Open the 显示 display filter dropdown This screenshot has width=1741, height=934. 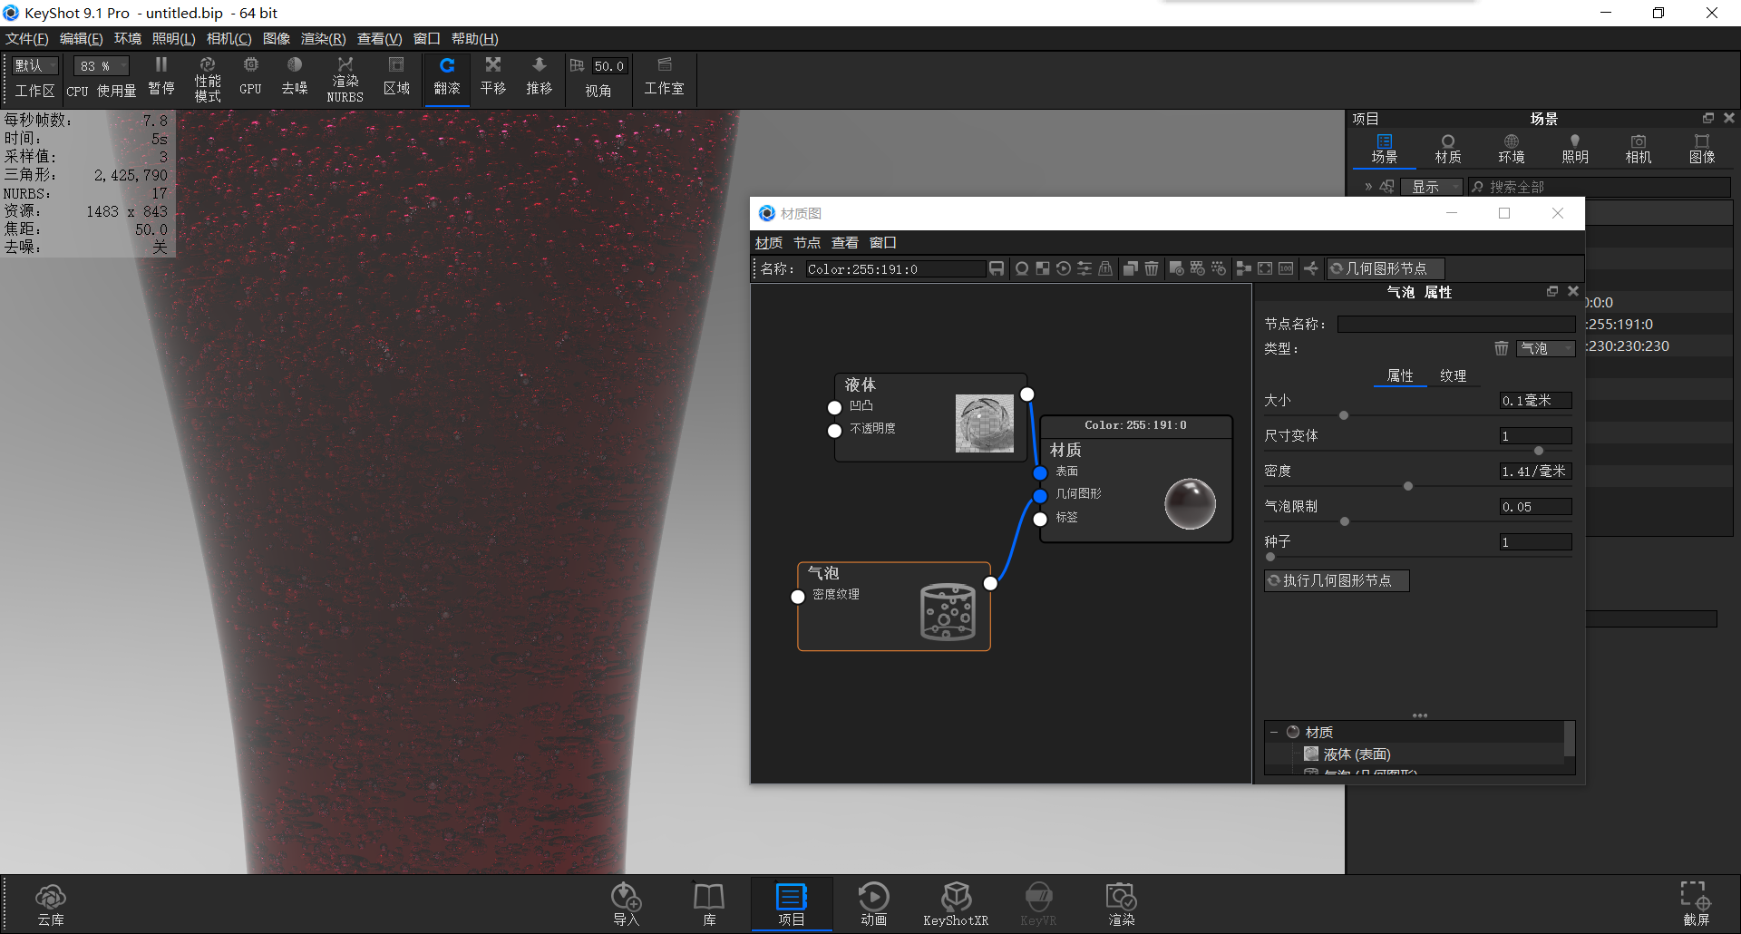click(1432, 186)
